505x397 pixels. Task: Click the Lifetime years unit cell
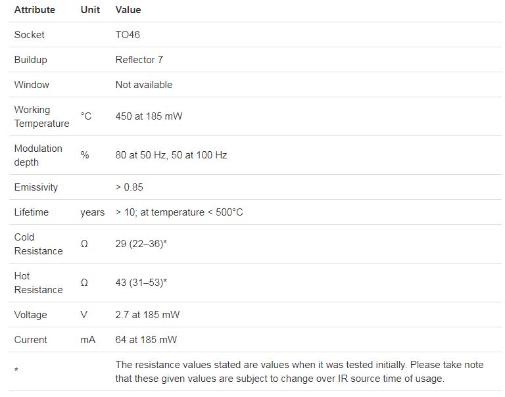tap(92, 212)
